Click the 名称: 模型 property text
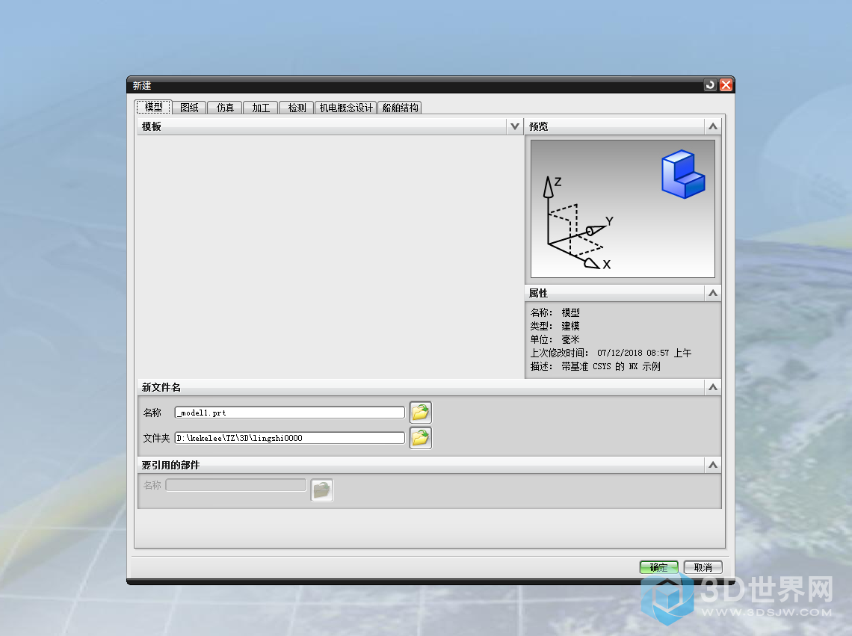Viewport: 852px width, 636px height. click(x=555, y=312)
